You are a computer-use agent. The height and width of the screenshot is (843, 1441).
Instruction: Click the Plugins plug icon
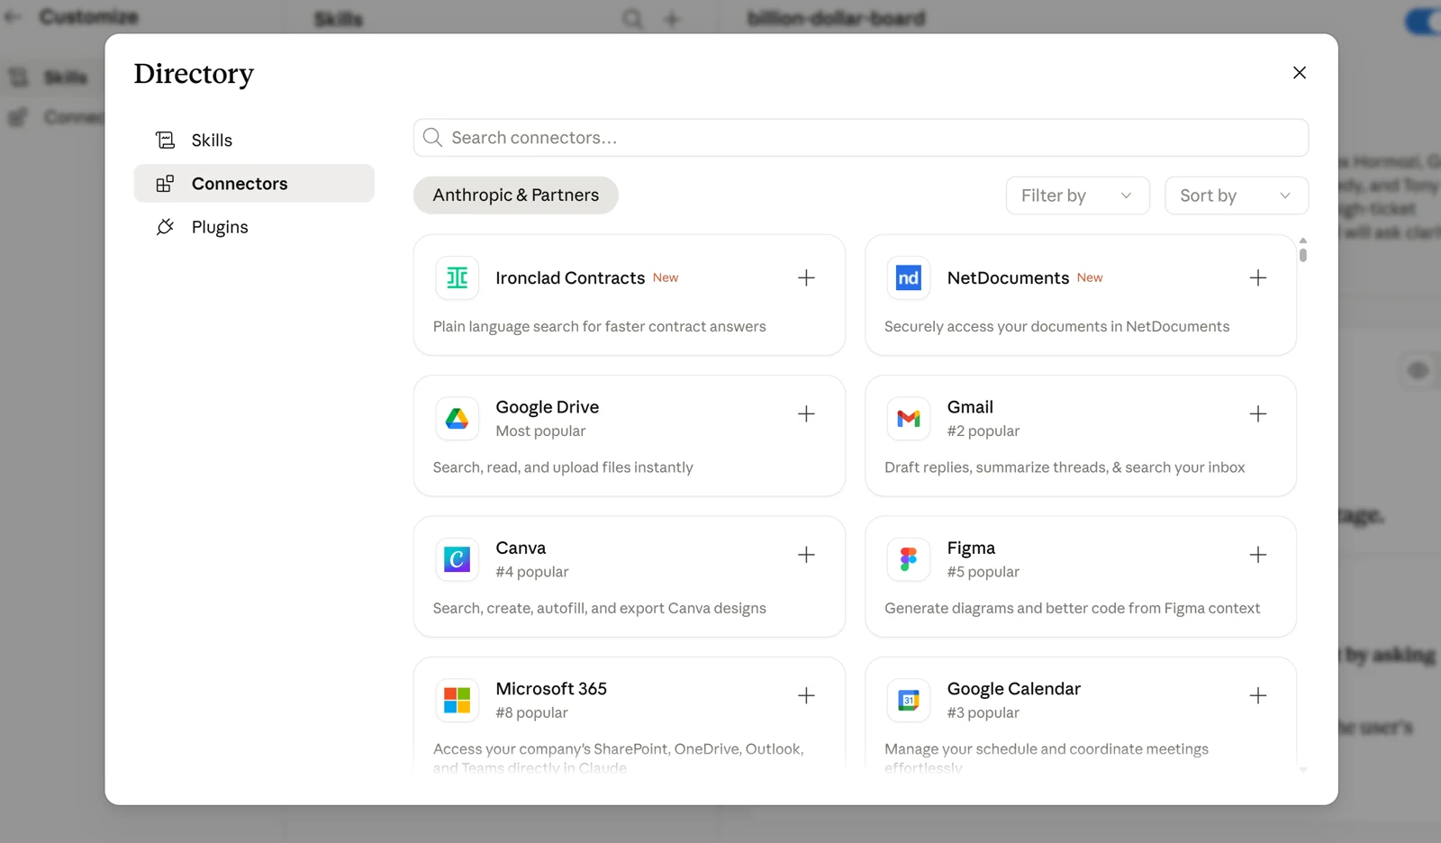pyautogui.click(x=165, y=227)
